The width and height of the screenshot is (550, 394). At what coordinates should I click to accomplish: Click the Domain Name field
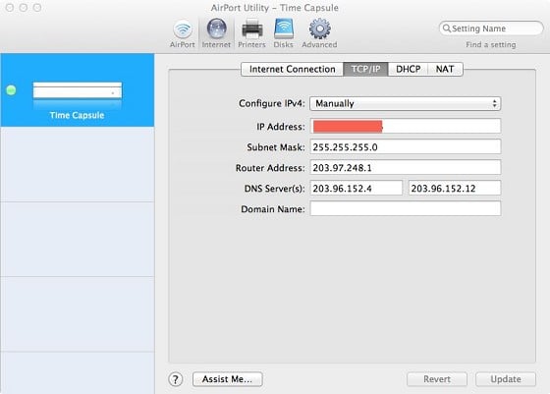405,208
